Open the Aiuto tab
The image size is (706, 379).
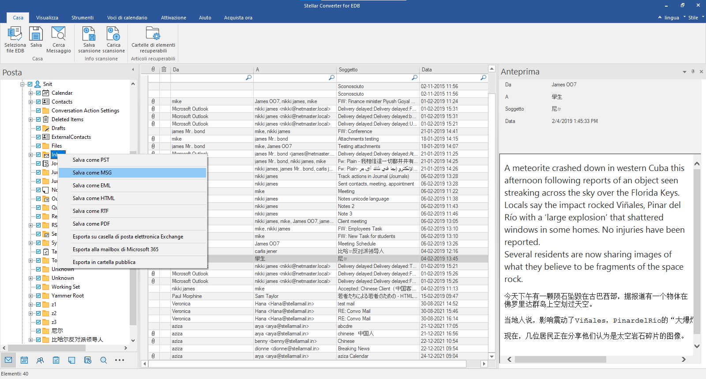pyautogui.click(x=205, y=18)
